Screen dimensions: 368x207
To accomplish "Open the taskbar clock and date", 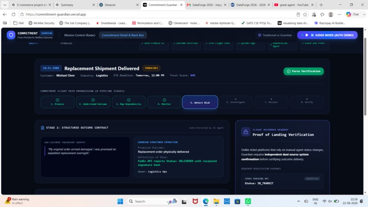I will [350, 201].
